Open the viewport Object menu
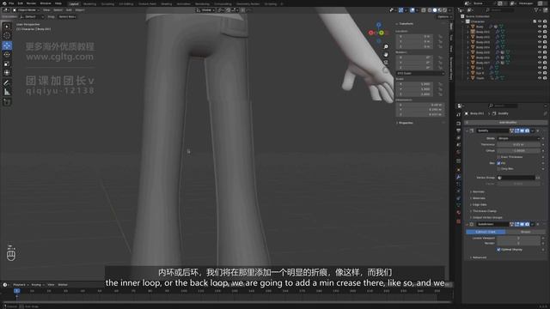 coord(80,10)
